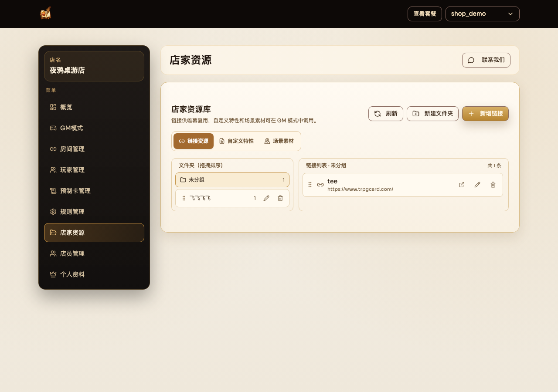Screen dimensions: 558x392
Task: Click the 共 1 条 count text
Action: [494, 166]
